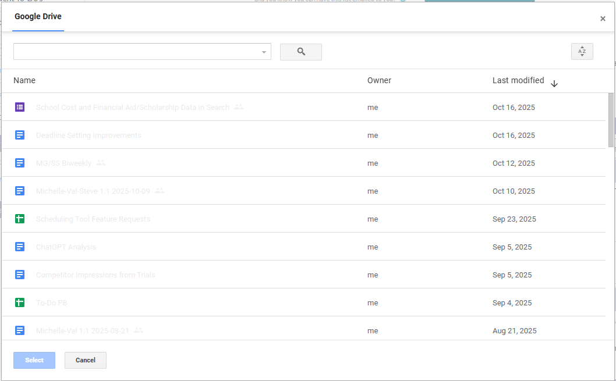Click the Sheets icon for Scheduling Tool Feature Requests

(x=20, y=219)
